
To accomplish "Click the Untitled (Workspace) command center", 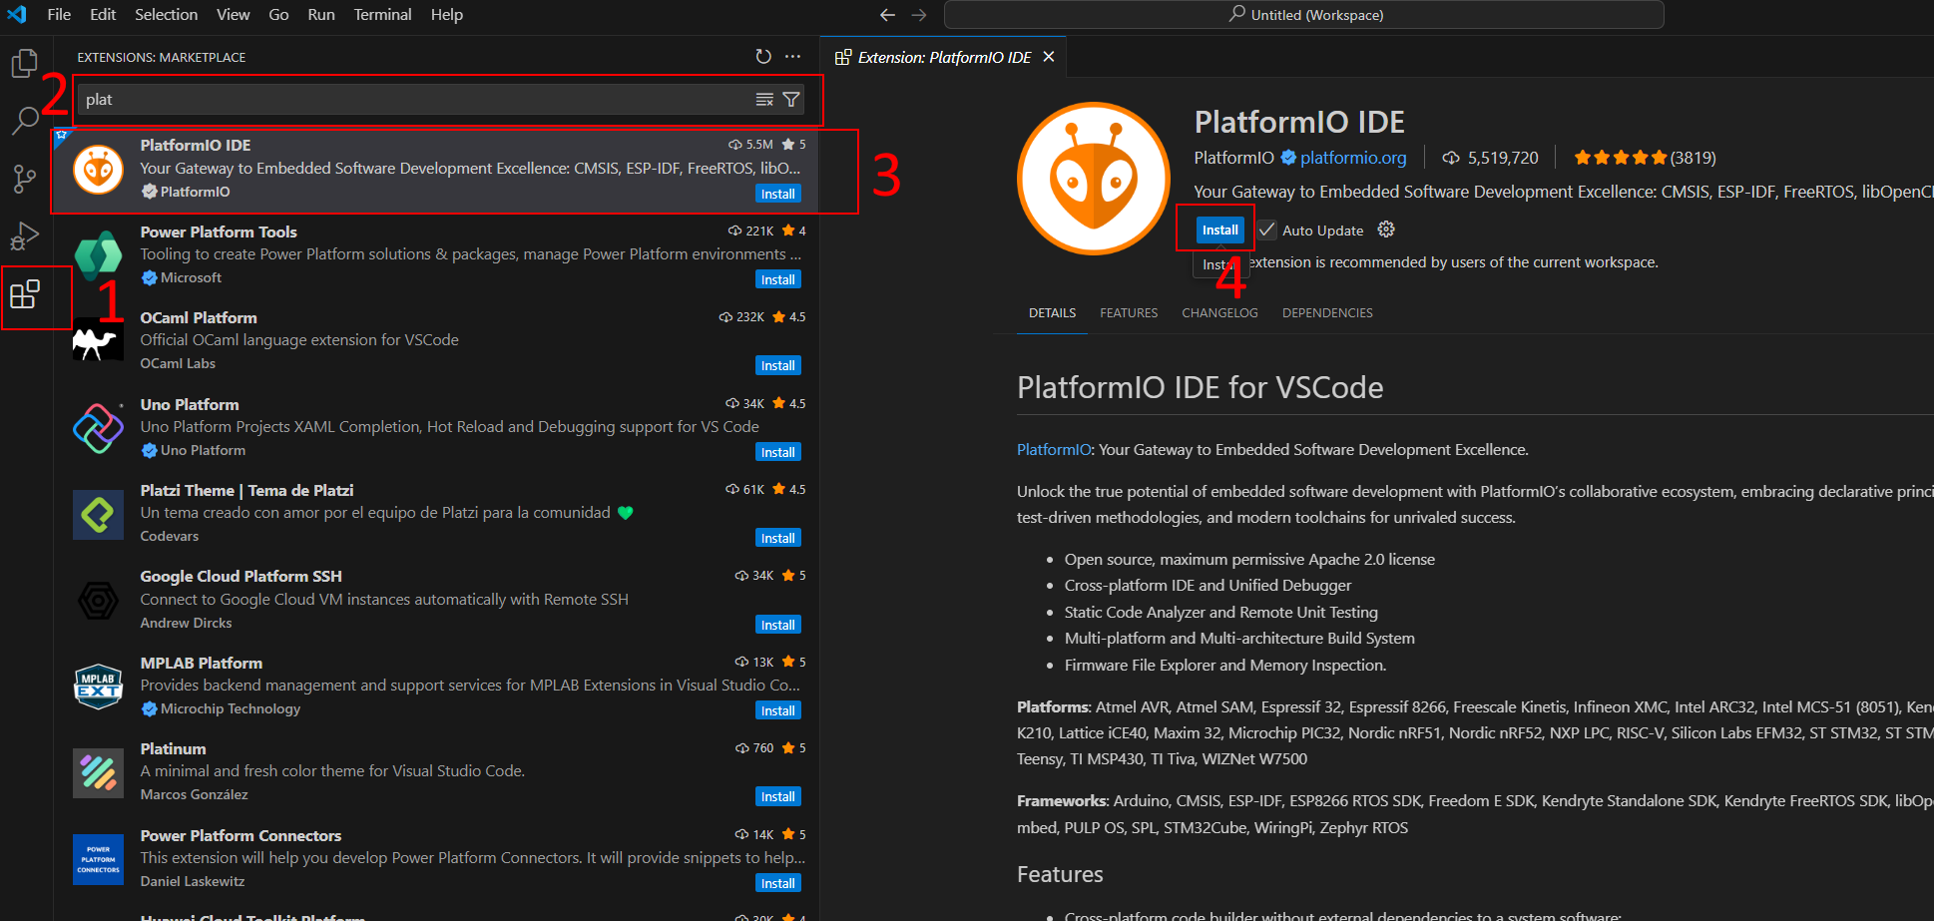I will point(1304,15).
